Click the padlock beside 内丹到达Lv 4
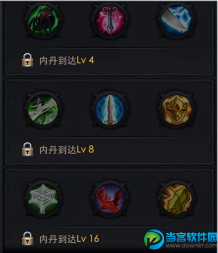The height and width of the screenshot is (253, 218). pos(27,60)
